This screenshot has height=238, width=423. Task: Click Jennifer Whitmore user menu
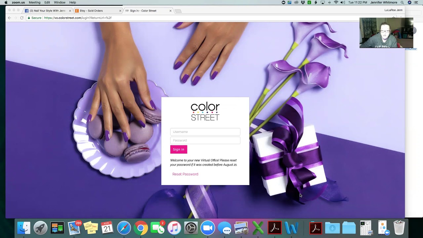pyautogui.click(x=384, y=2)
